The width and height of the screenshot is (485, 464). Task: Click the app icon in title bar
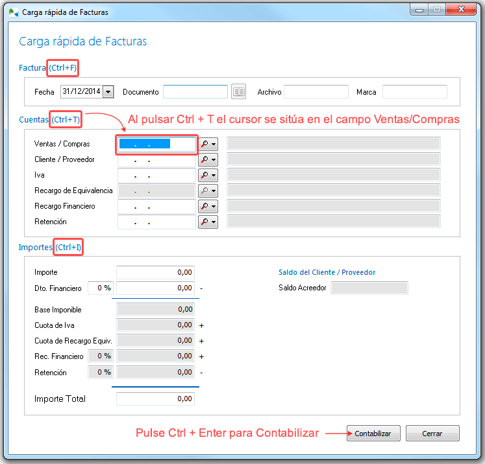pyautogui.click(x=12, y=12)
